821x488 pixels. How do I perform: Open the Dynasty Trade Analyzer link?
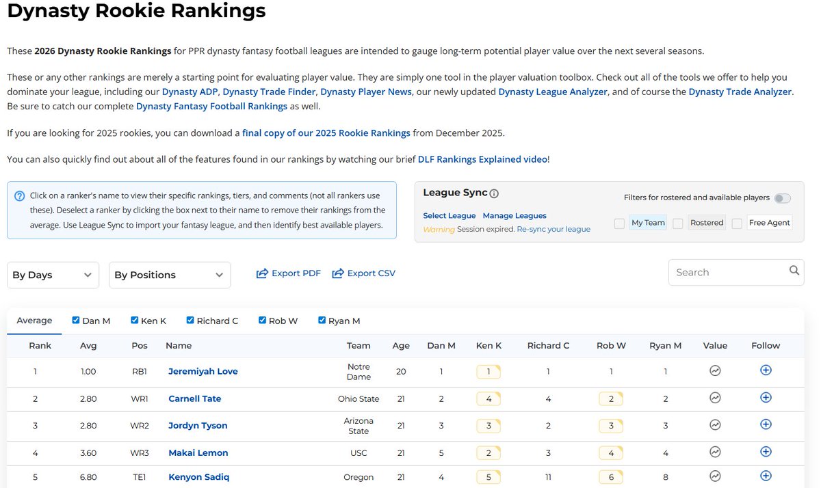(740, 92)
